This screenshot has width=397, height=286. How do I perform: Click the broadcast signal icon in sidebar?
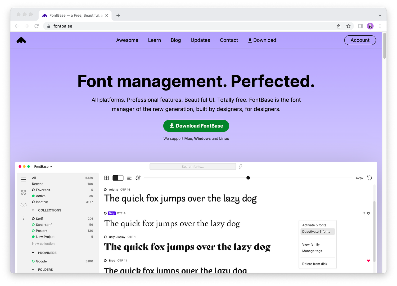pyautogui.click(x=24, y=205)
